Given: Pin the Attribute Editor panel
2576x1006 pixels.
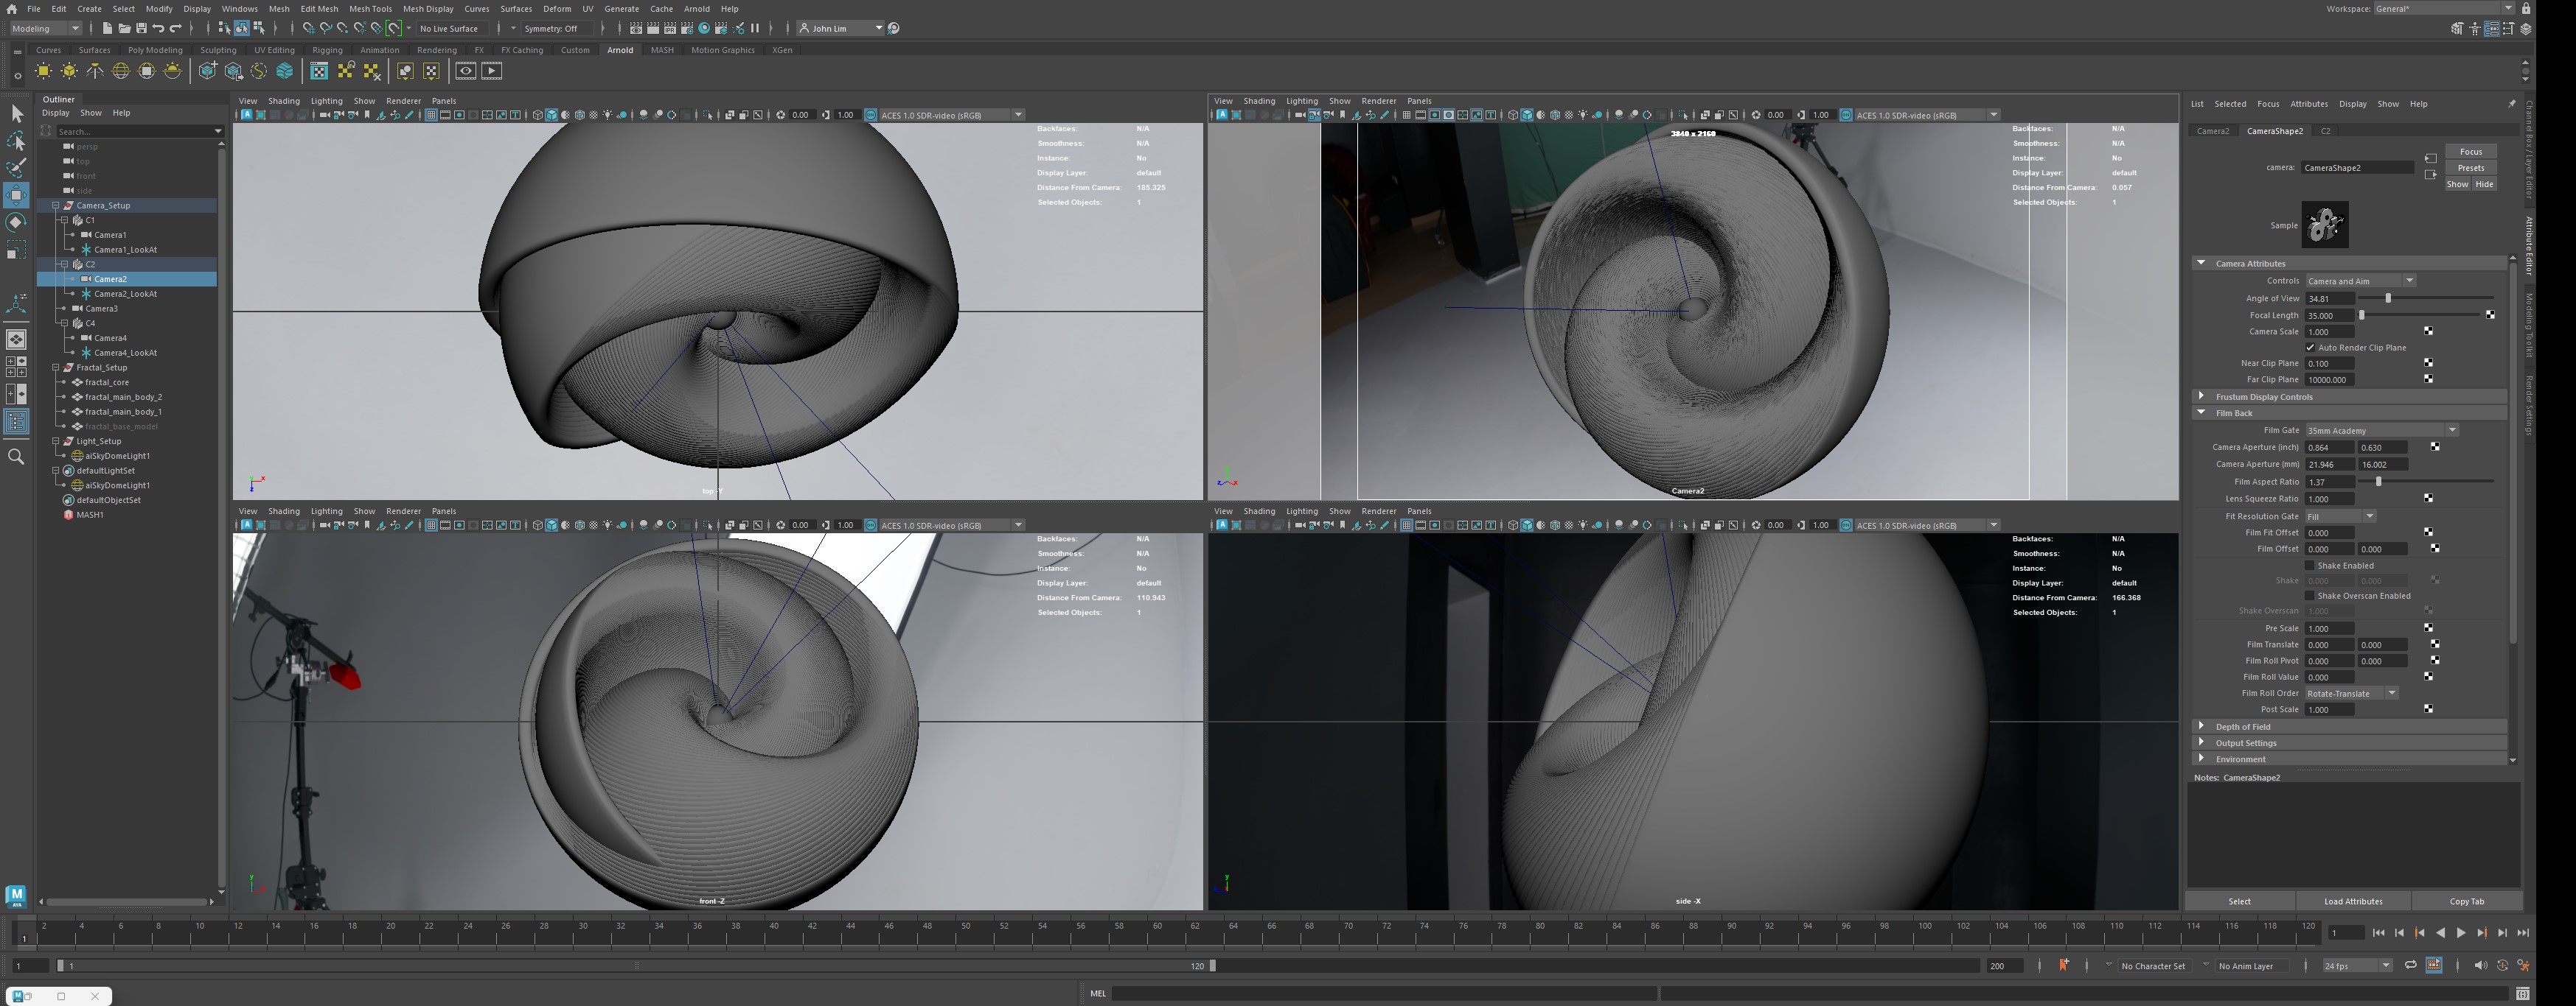Looking at the screenshot, I should tap(2511, 104).
